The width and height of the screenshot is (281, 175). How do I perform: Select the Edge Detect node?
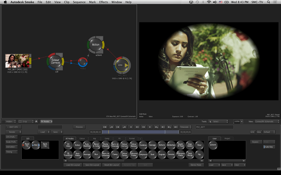[x=190, y=145]
